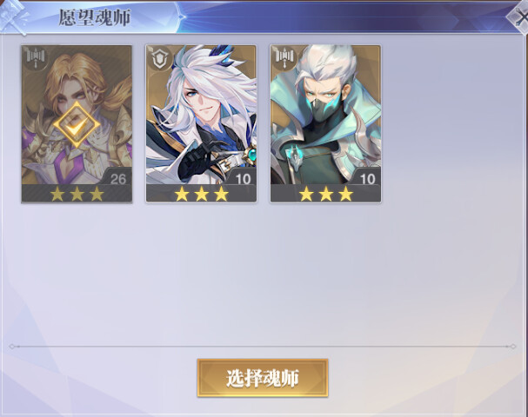Click the 愿望魂师 header title
The height and width of the screenshot is (417, 528).
95,17
